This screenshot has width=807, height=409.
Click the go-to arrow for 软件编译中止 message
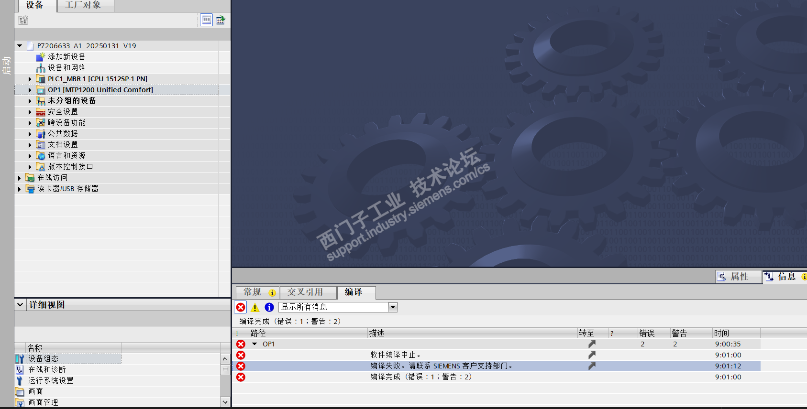pos(592,355)
